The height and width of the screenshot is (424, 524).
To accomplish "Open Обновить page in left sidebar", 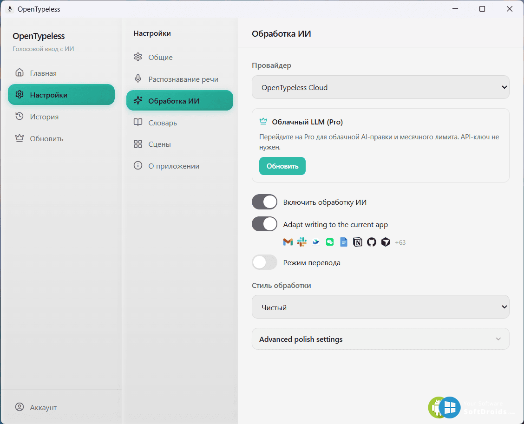I will [61, 138].
